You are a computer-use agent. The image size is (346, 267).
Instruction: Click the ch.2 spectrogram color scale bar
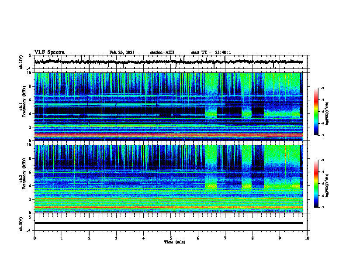point(316,184)
